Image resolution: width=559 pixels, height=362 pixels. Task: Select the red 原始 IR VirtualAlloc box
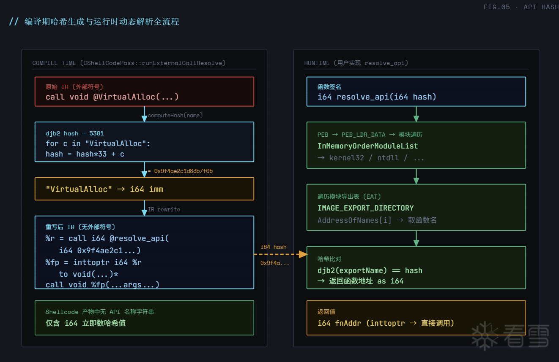point(144,92)
